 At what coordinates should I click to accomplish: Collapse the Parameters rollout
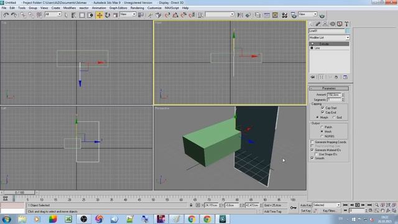tap(329, 88)
